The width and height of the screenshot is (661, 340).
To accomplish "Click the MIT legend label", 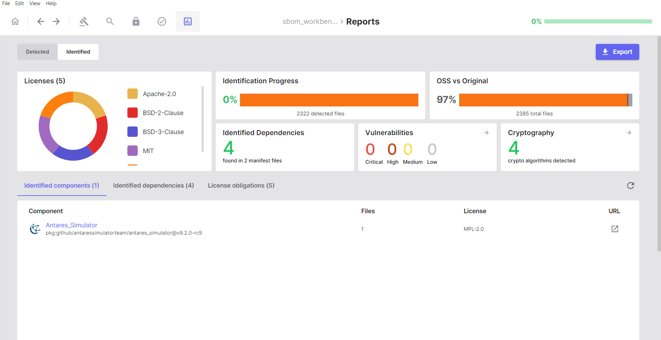I will (x=148, y=151).
